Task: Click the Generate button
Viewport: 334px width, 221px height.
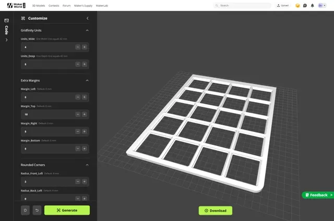Action: [x=67, y=210]
